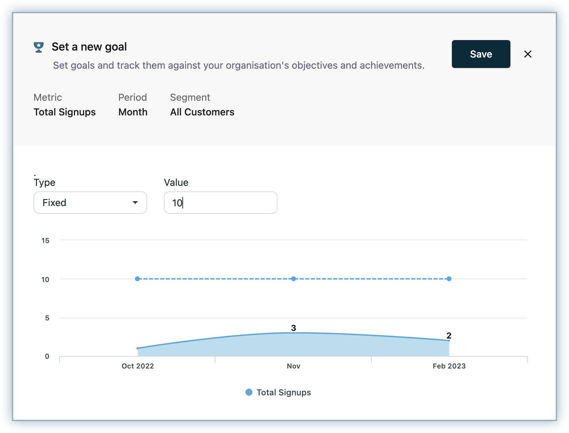Click the trophy icon beside the heading

[39, 47]
